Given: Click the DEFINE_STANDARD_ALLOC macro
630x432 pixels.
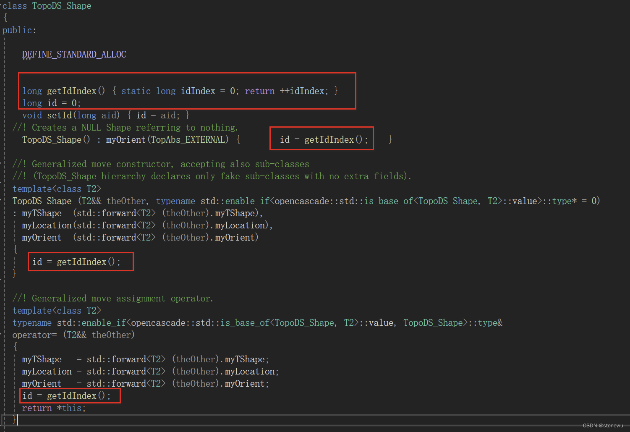Looking at the screenshot, I should coord(74,55).
